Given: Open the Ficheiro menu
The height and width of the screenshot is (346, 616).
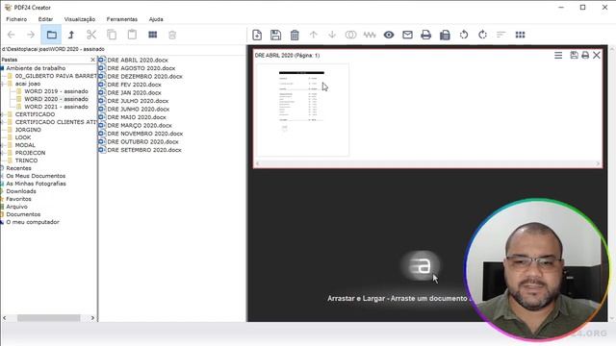Looking at the screenshot, I should click(x=16, y=19).
